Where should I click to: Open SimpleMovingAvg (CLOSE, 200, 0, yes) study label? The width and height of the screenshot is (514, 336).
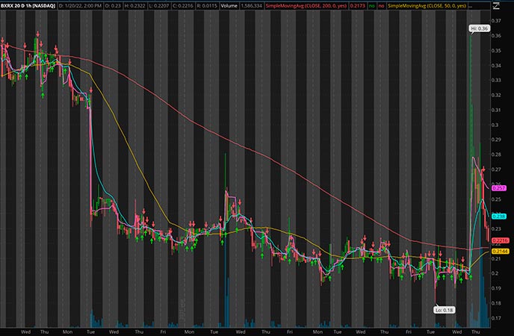pyautogui.click(x=306, y=6)
